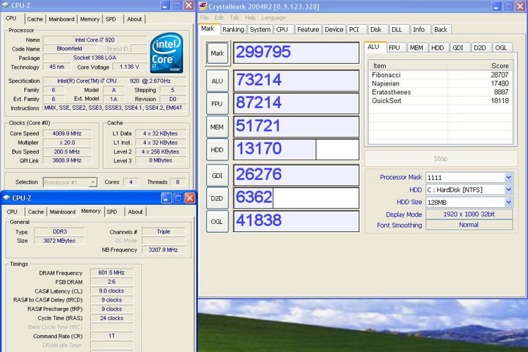The width and height of the screenshot is (528, 352).
Task: Click the CrystalMark title bar app icon
Action: (x=203, y=6)
